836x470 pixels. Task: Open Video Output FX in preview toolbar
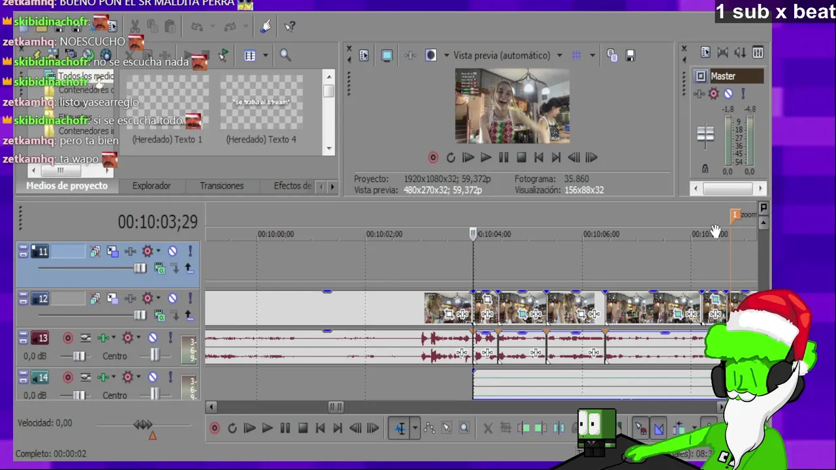(410, 55)
